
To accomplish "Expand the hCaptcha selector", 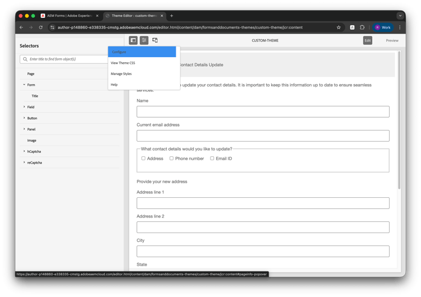I will (x=24, y=151).
